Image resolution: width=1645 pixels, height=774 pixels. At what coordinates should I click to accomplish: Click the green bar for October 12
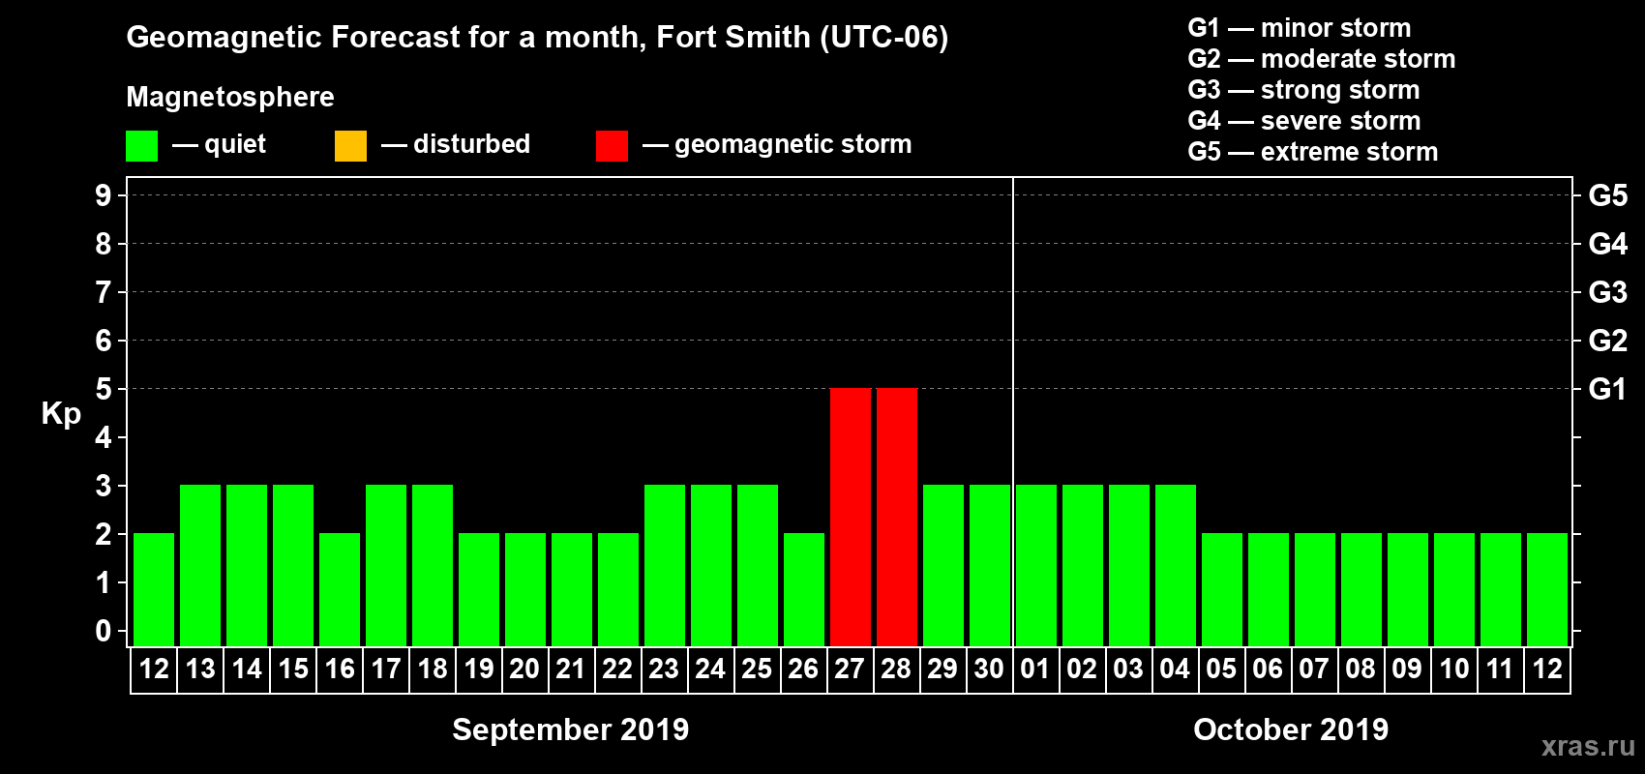pyautogui.click(x=1547, y=589)
